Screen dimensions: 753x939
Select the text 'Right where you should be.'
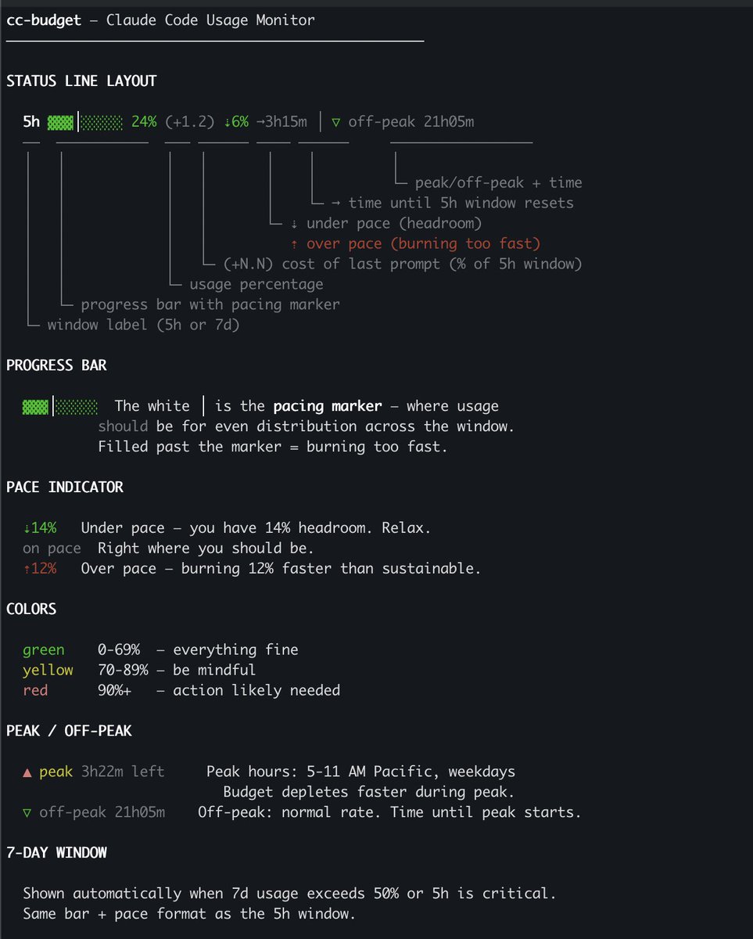(x=206, y=548)
